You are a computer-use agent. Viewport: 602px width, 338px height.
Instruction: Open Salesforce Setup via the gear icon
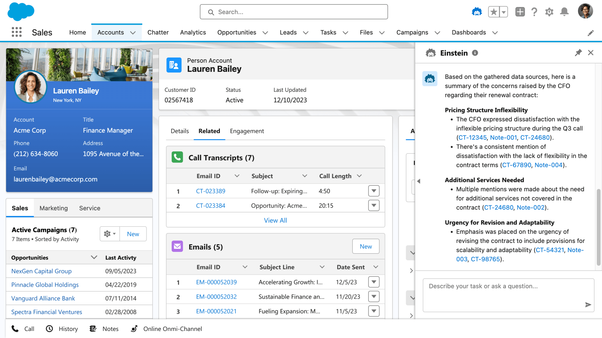point(549,12)
